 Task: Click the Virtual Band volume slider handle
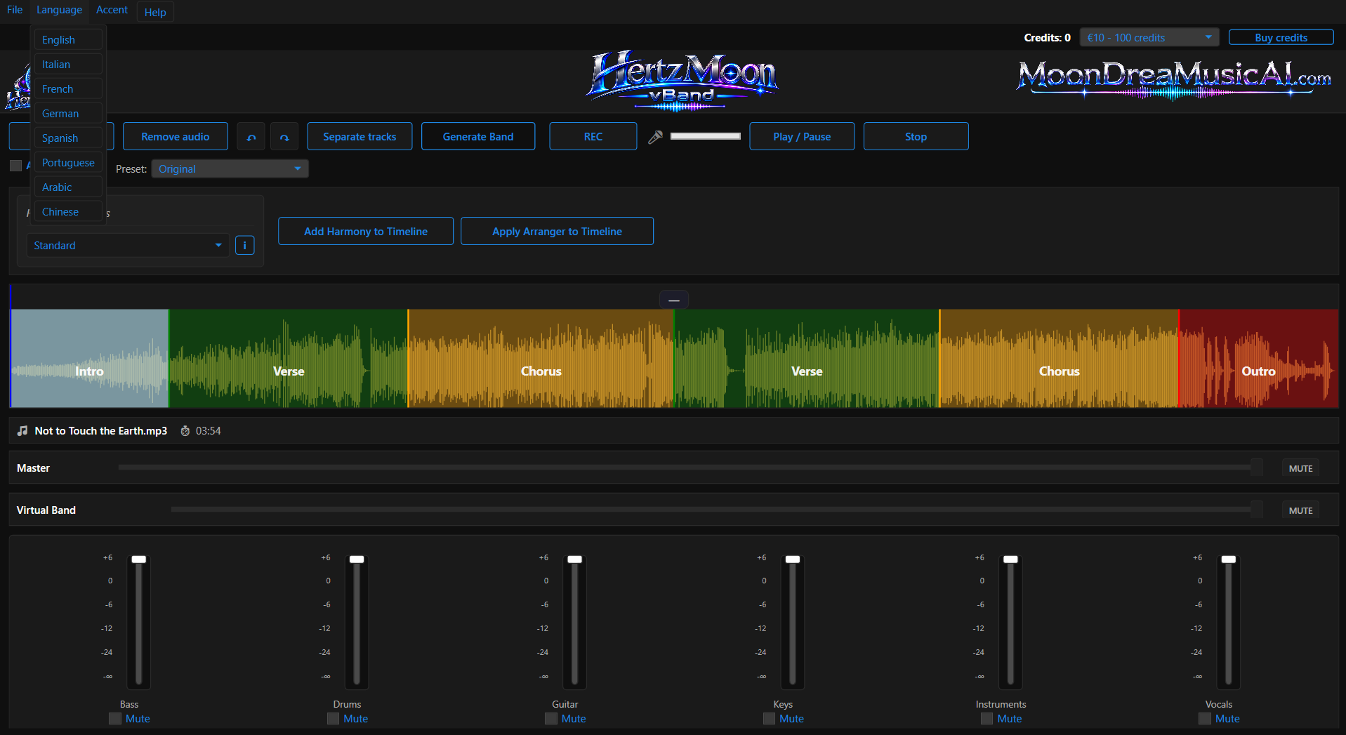pos(1256,510)
